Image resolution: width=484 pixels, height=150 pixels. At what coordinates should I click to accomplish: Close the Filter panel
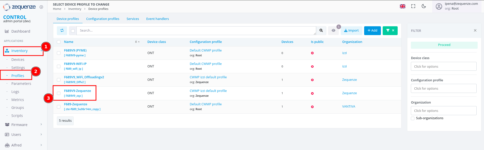point(475,31)
